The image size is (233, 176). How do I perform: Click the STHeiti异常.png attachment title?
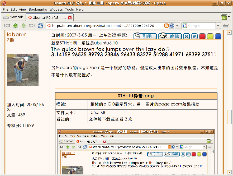[136, 96]
